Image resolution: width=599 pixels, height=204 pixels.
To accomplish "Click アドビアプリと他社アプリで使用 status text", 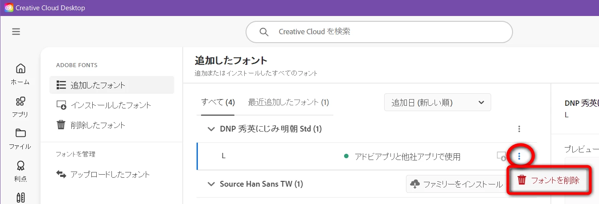I will tap(407, 156).
